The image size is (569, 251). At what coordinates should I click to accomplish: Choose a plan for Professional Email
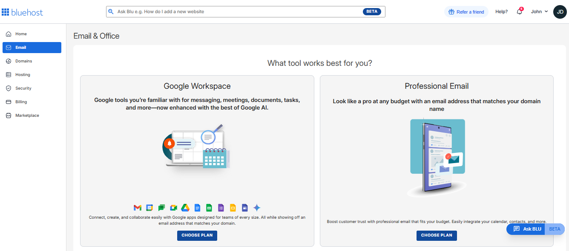(437, 235)
